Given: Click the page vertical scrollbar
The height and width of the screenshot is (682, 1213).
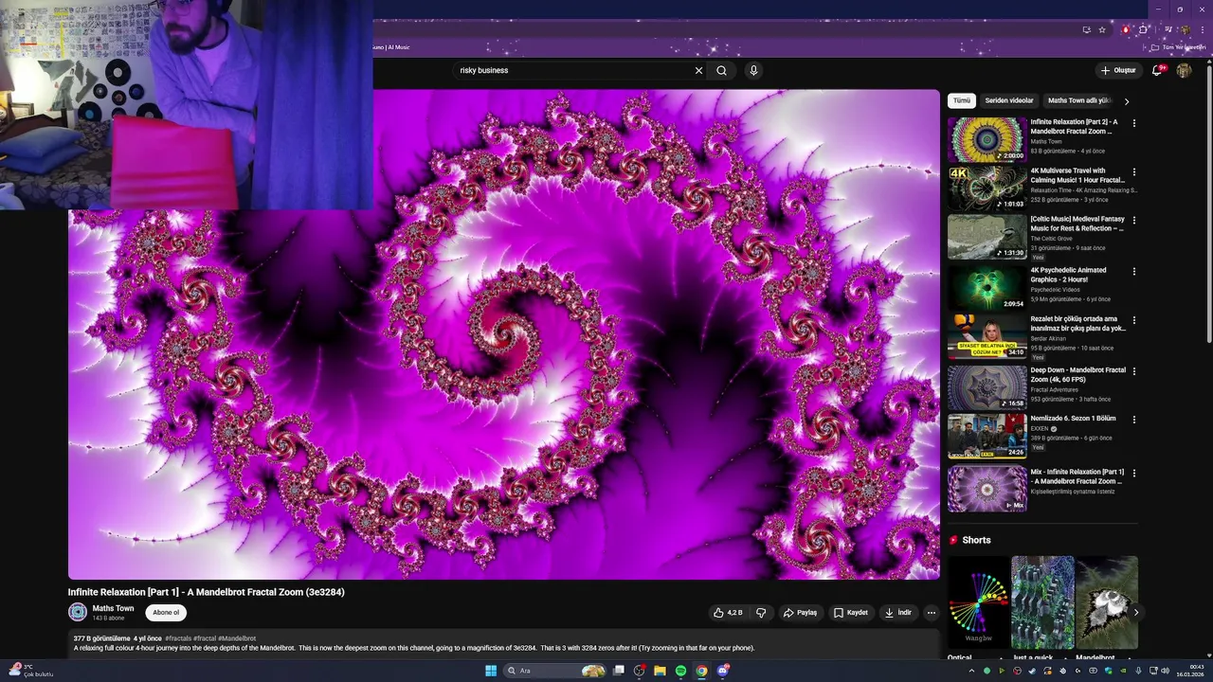Looking at the screenshot, I should click(x=1208, y=204).
